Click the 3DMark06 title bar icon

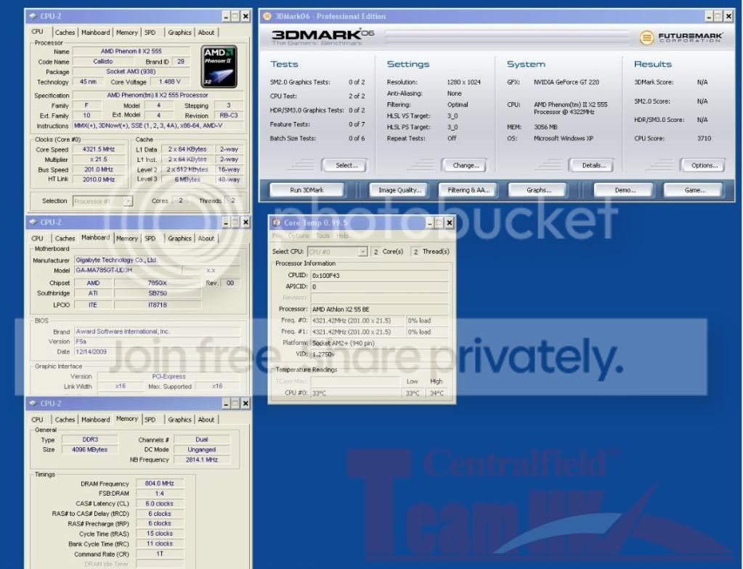pyautogui.click(x=267, y=16)
